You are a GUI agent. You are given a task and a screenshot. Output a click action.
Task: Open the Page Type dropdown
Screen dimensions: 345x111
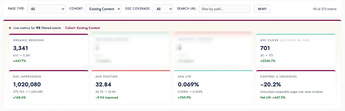(46, 9)
